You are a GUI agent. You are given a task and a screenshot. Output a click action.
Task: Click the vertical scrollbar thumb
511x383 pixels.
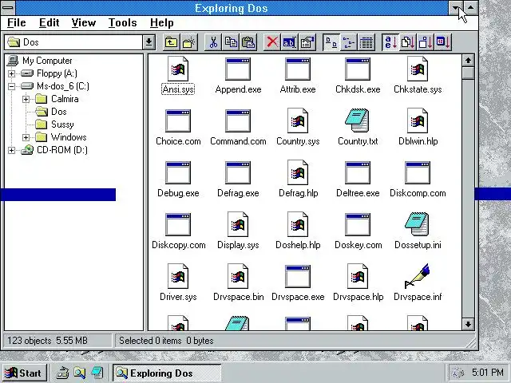(469, 73)
